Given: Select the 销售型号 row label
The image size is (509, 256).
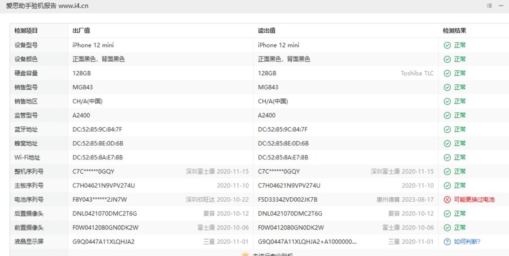Looking at the screenshot, I should tap(26, 87).
